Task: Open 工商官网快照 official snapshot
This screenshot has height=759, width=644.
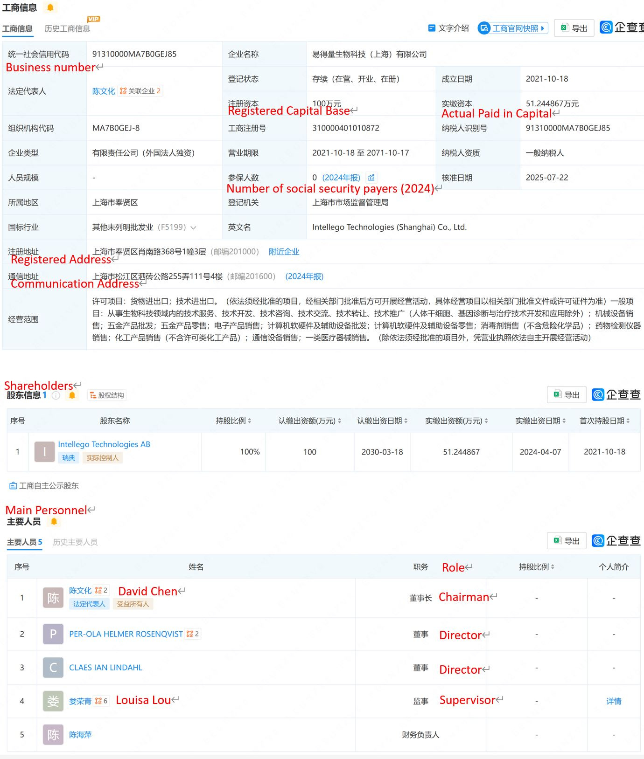Action: (513, 28)
